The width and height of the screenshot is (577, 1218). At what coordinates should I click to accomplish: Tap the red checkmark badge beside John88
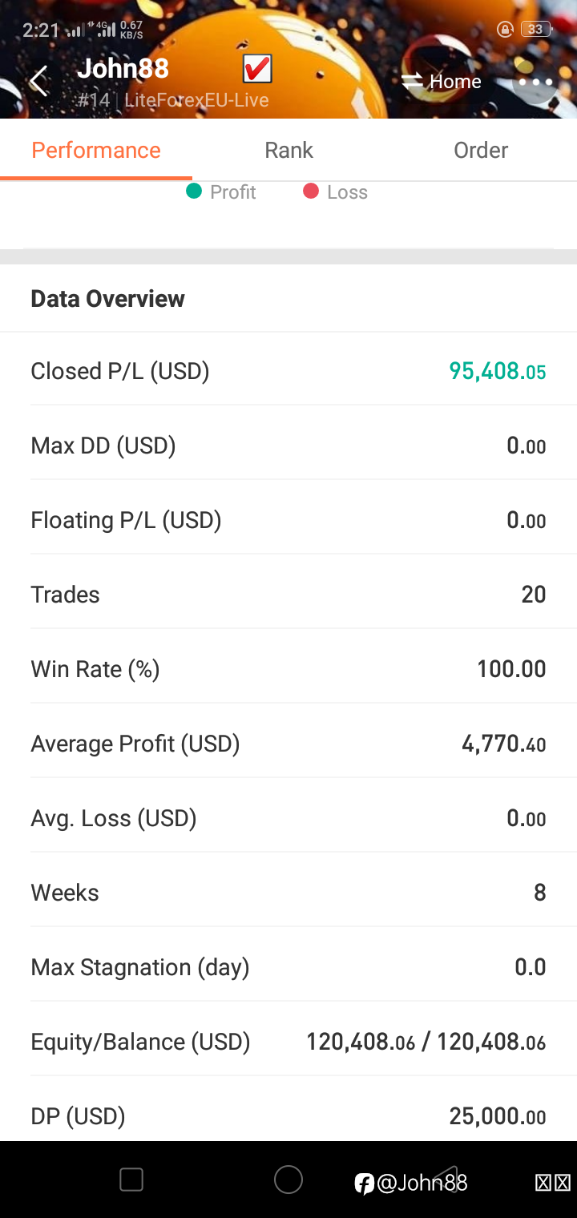257,69
